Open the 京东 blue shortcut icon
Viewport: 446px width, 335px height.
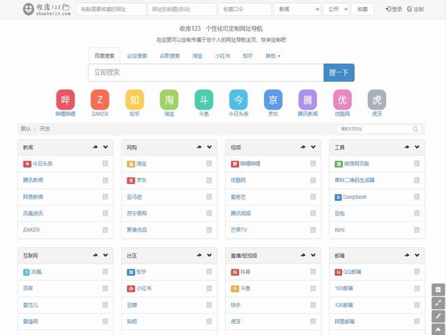tap(273, 100)
